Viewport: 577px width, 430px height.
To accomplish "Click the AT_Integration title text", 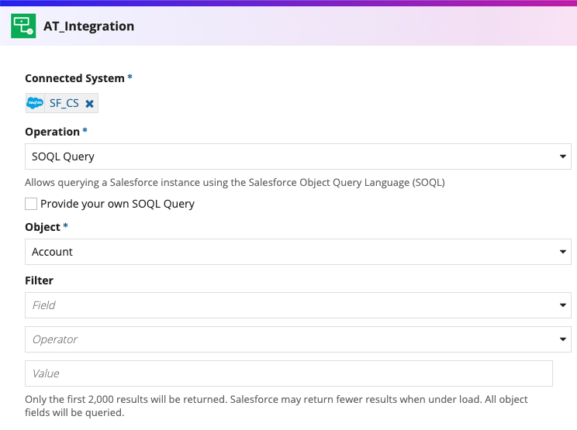I will click(88, 26).
